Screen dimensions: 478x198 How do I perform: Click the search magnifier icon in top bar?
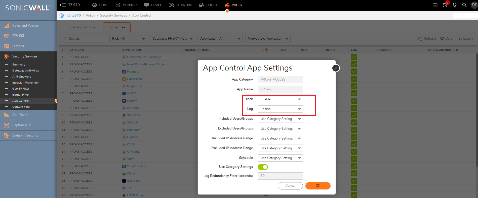pos(464,5)
